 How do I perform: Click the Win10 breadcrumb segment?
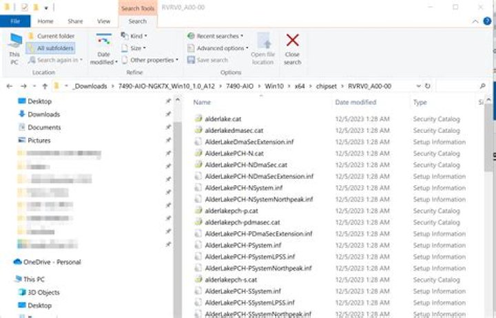(x=274, y=86)
